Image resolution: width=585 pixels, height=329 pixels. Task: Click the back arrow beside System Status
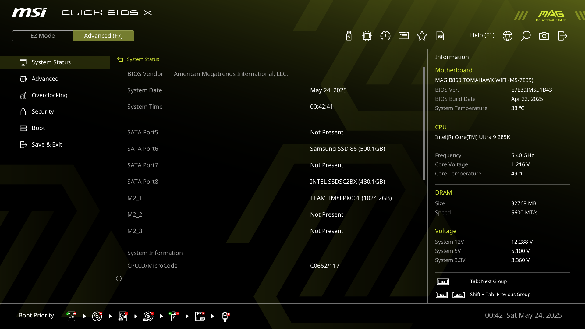(x=120, y=59)
